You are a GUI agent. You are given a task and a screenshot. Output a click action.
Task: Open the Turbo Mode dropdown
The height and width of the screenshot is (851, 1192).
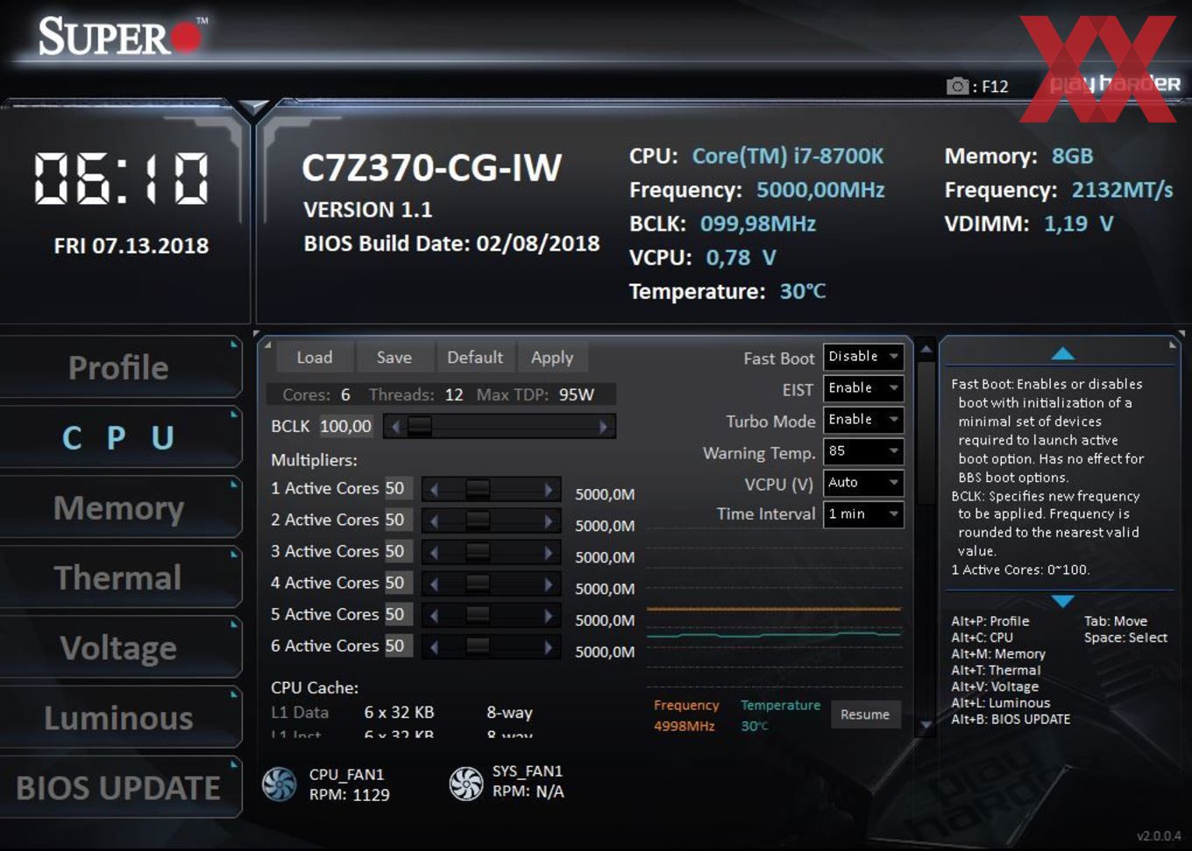pos(863,420)
